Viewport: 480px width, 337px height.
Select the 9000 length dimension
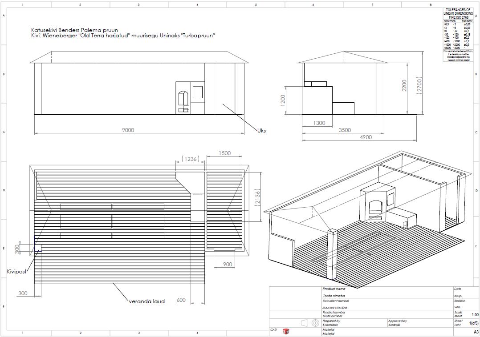pos(128,130)
